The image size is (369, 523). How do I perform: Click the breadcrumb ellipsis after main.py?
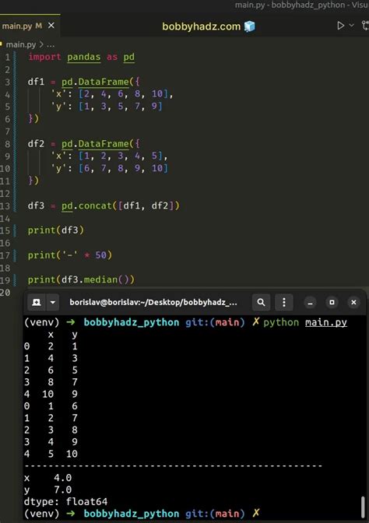click(51, 44)
